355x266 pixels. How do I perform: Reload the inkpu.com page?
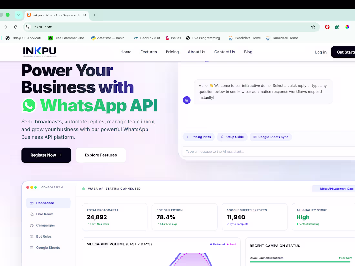(15, 27)
